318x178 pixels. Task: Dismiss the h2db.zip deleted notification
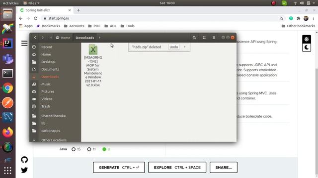click(x=184, y=47)
